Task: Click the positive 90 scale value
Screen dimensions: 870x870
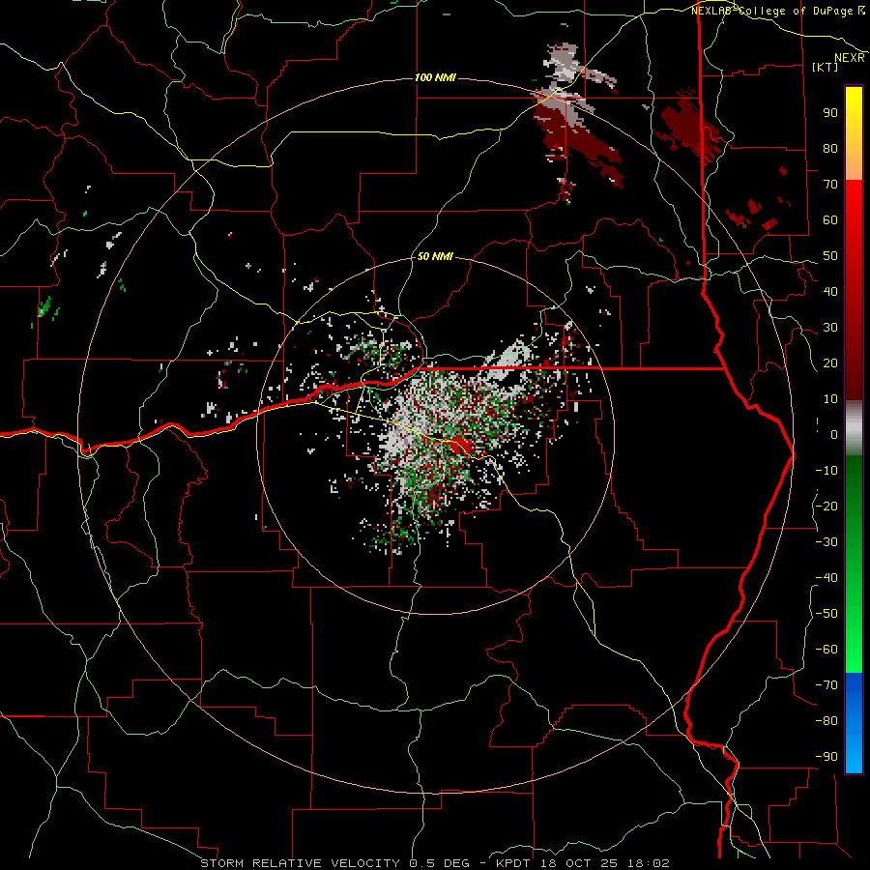Action: [x=830, y=113]
